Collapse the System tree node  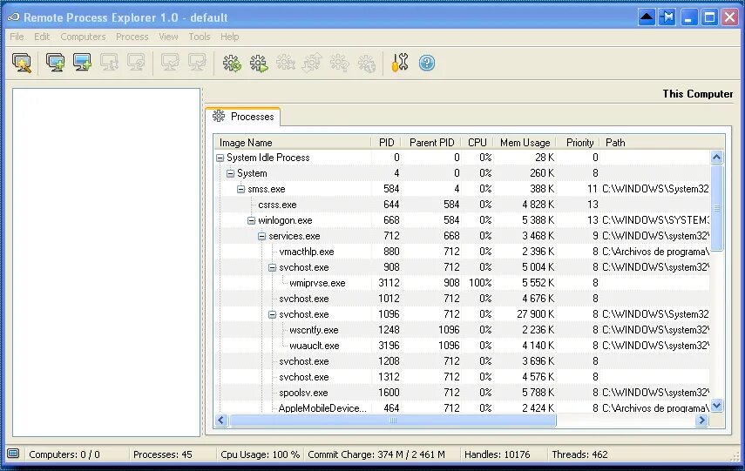230,173
